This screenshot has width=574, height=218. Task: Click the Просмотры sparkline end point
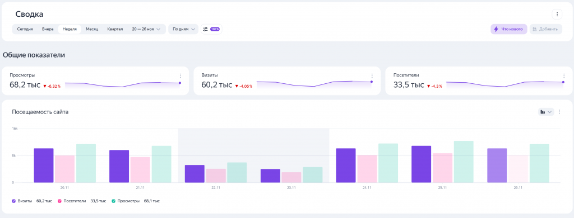point(180,83)
